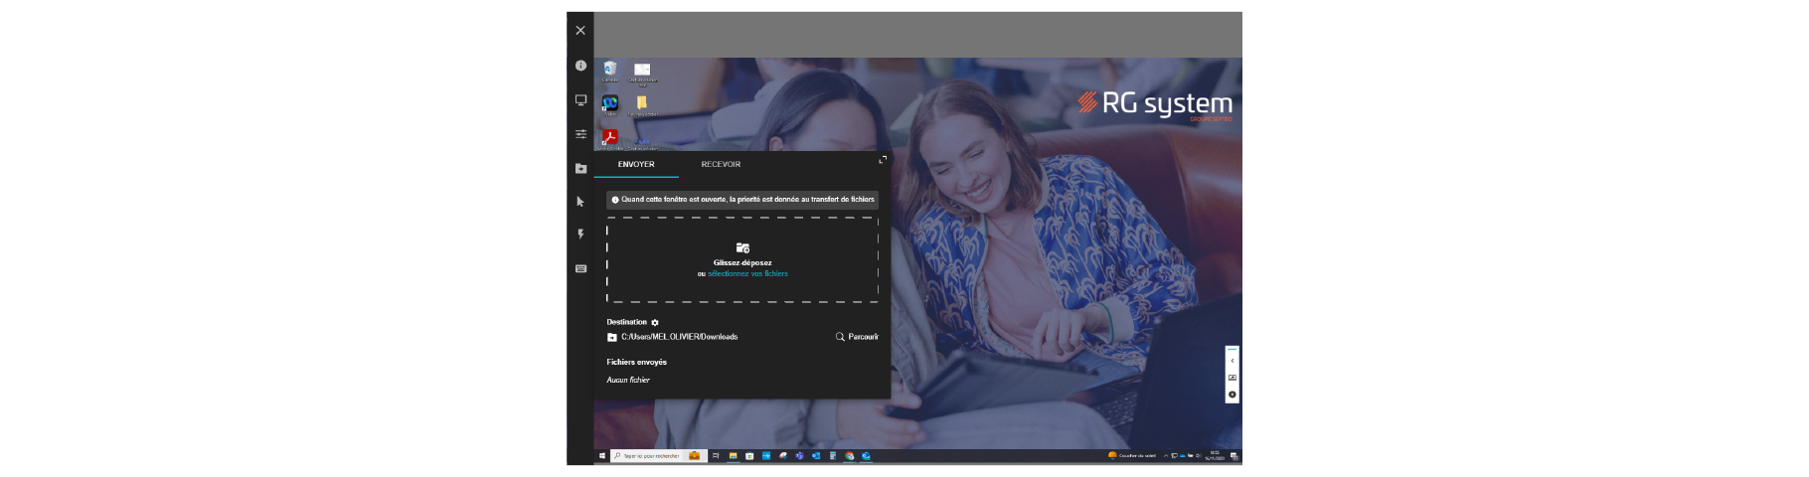Close the sidebar with the X icon
Image resolution: width=1809 pixels, height=477 pixels.
pyautogui.click(x=580, y=31)
